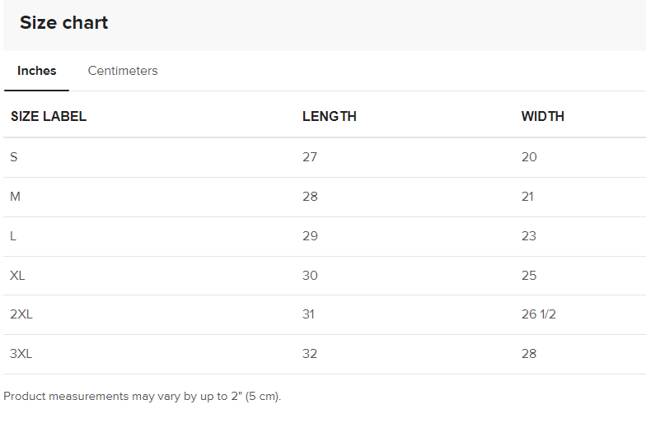This screenshot has height=423, width=646.
Task: Click the width value 20
Action: pyautogui.click(x=529, y=156)
